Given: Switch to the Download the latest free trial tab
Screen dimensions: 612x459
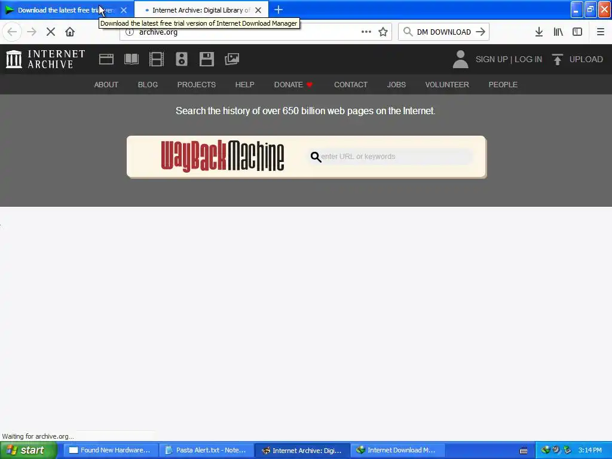Looking at the screenshot, I should [x=67, y=10].
